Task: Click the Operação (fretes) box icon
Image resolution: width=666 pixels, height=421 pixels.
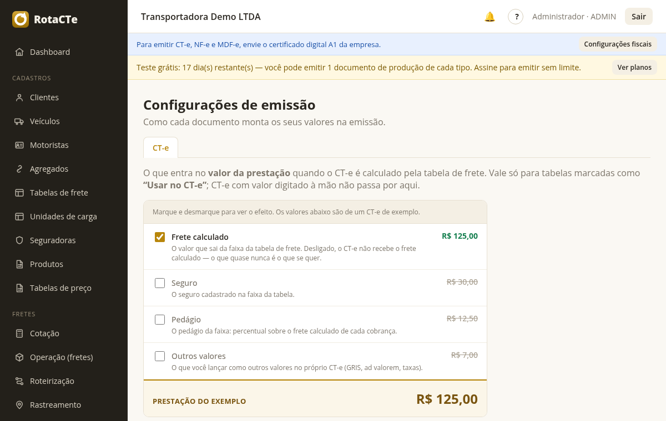Action: (19, 357)
